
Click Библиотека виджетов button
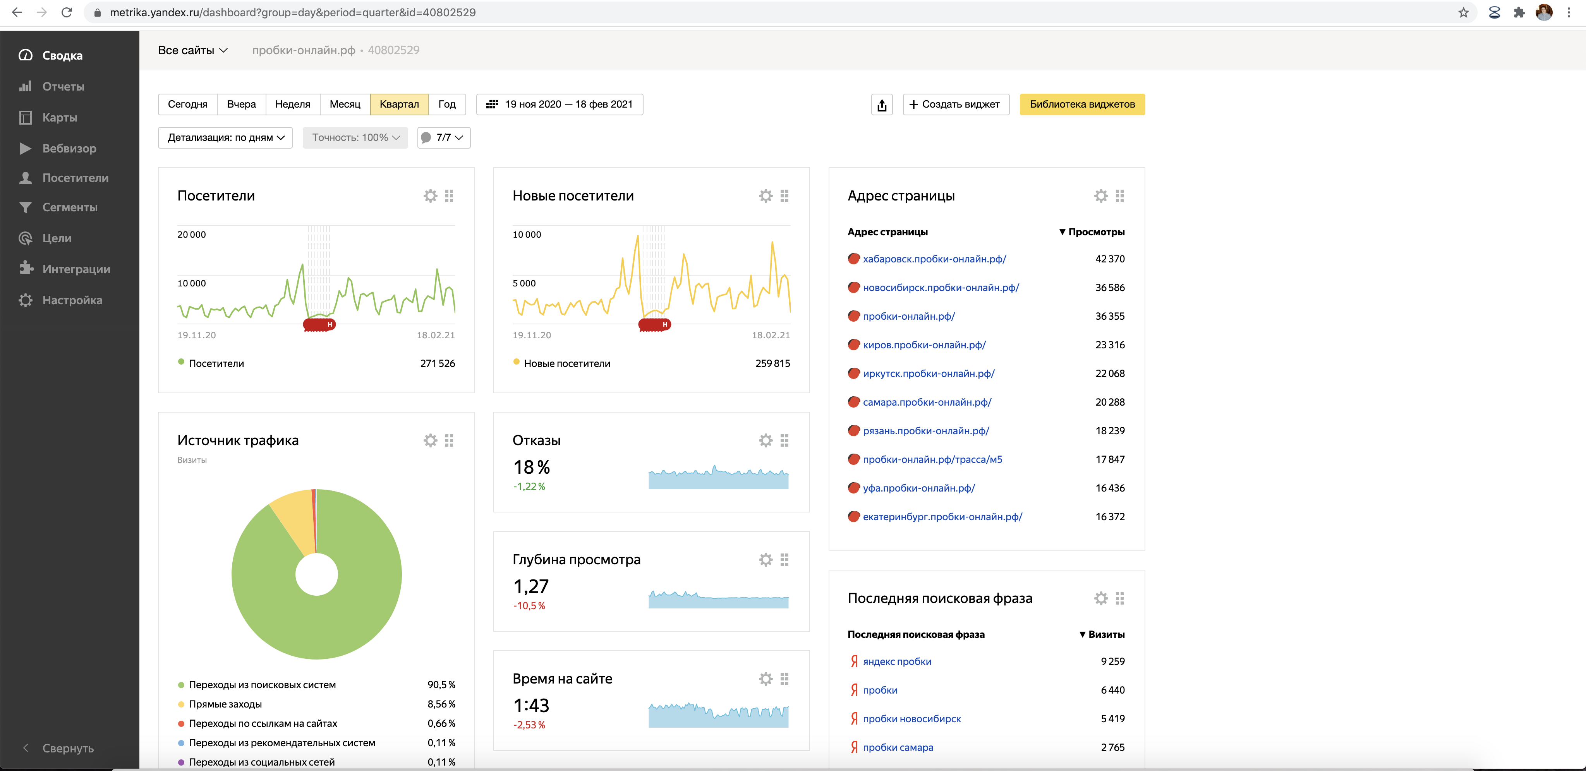point(1082,105)
